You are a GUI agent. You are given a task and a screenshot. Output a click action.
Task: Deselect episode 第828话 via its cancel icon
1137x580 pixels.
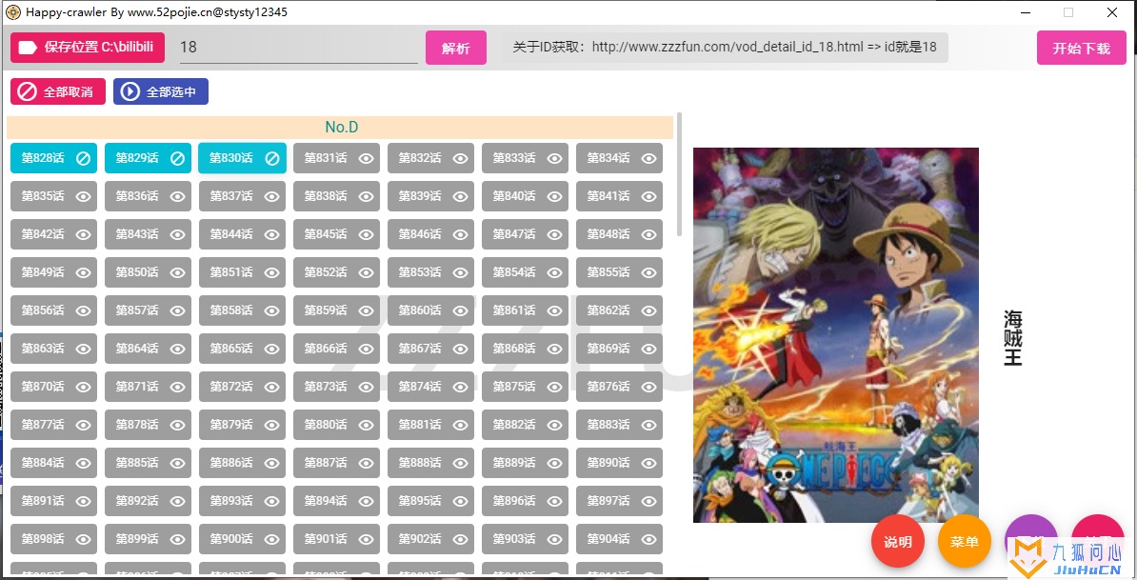pos(84,158)
